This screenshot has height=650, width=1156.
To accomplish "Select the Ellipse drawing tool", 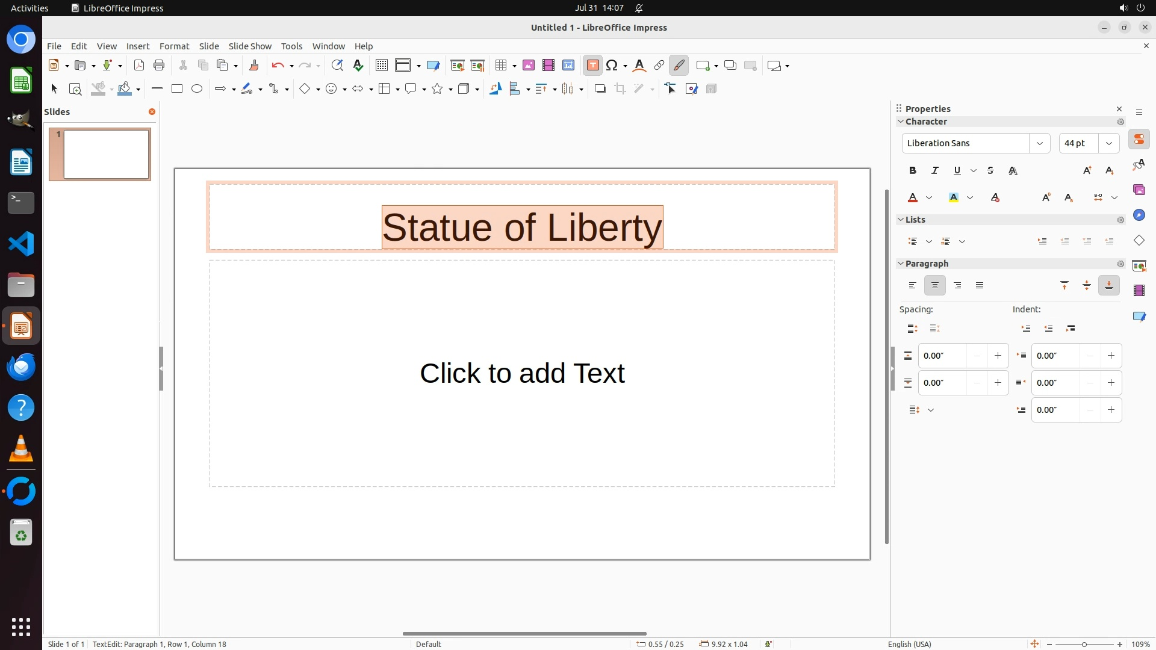I will point(197,89).
